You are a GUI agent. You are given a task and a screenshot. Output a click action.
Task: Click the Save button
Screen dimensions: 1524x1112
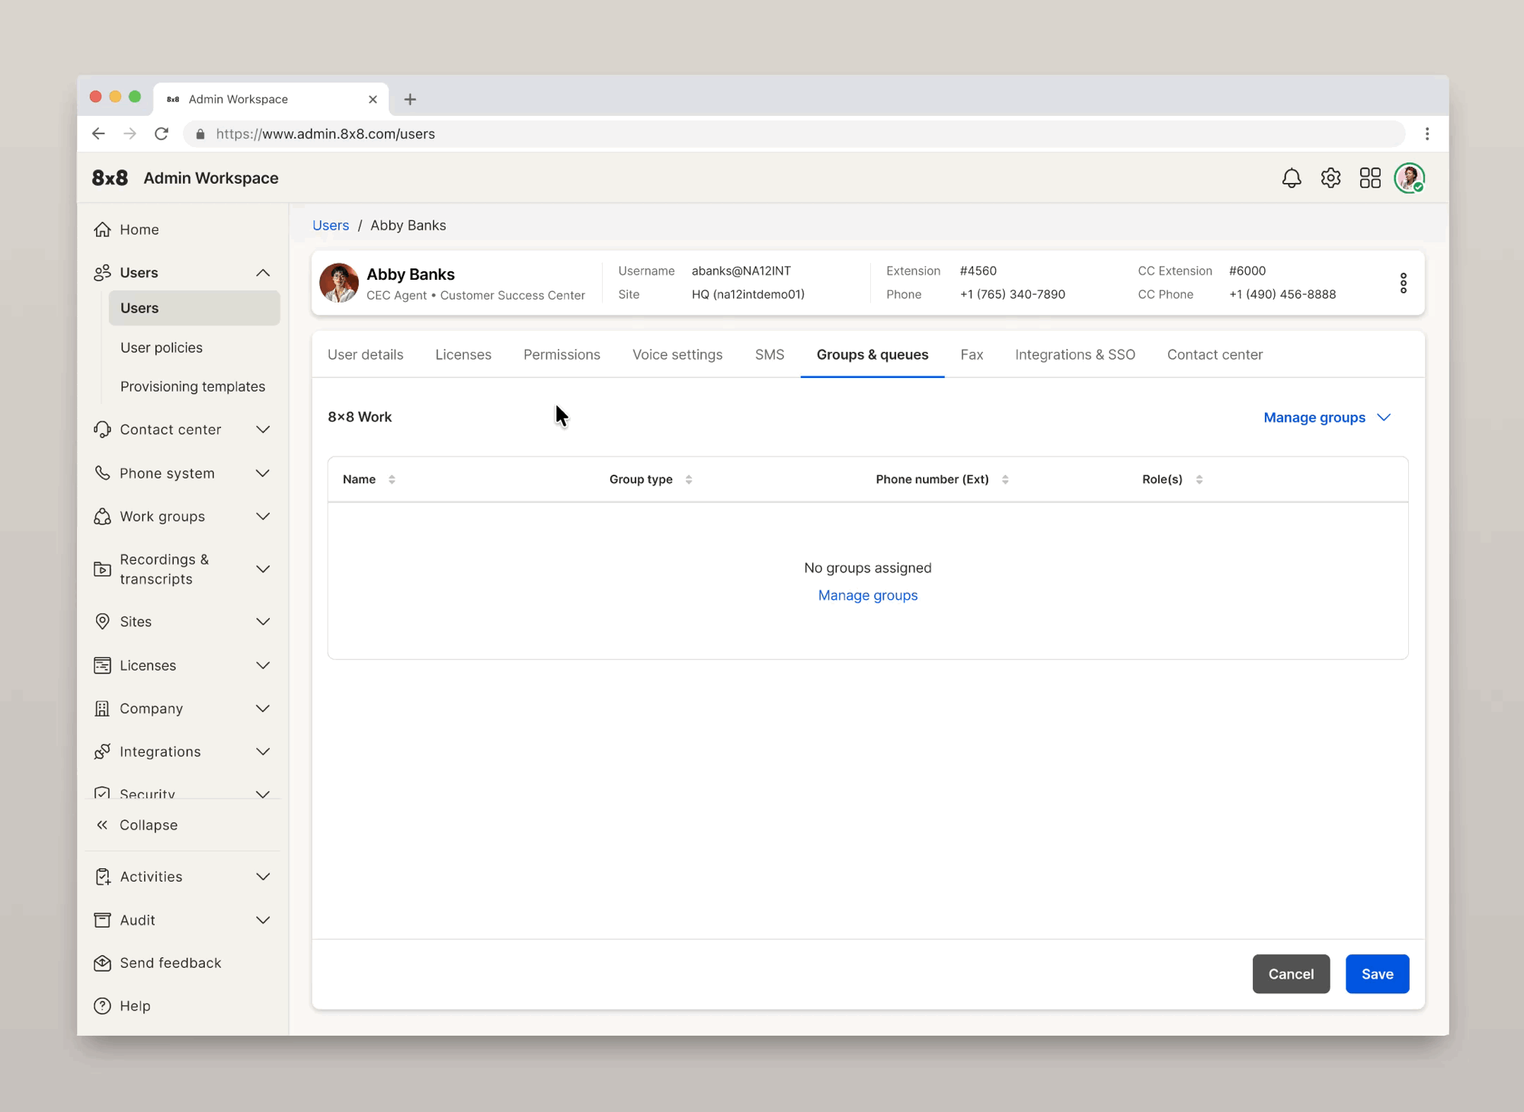coord(1376,974)
